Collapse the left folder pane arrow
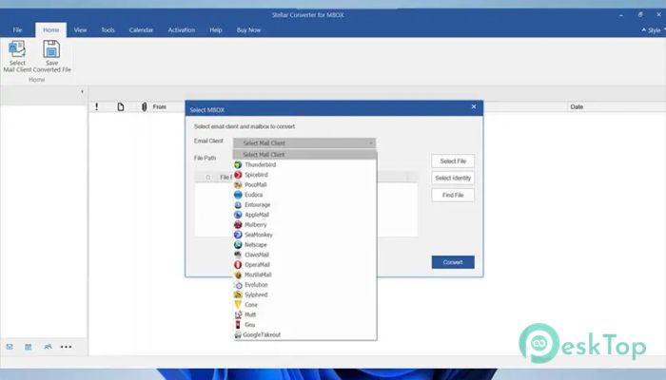Image resolution: width=666 pixels, height=380 pixels. 82,91
